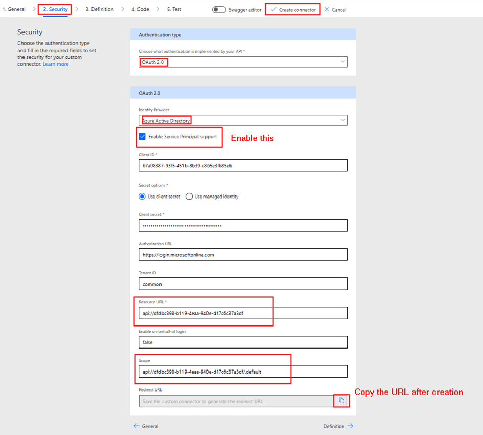Switch to the 1. General tab
The height and width of the screenshot is (435, 483).
pyautogui.click(x=14, y=9)
